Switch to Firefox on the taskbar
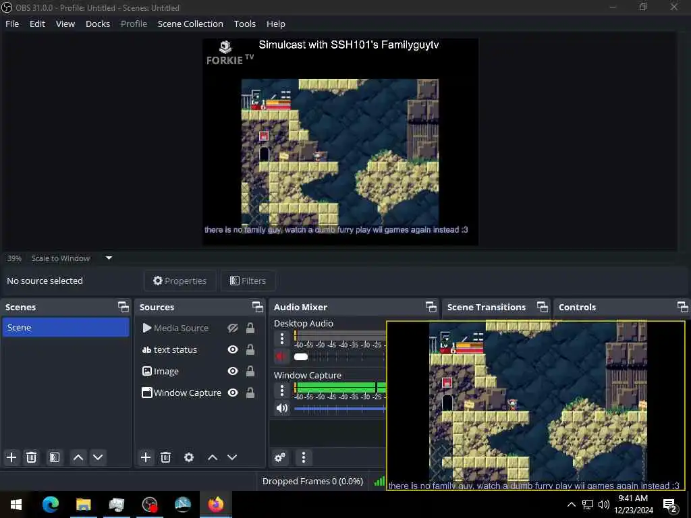691x518 pixels. 215,505
